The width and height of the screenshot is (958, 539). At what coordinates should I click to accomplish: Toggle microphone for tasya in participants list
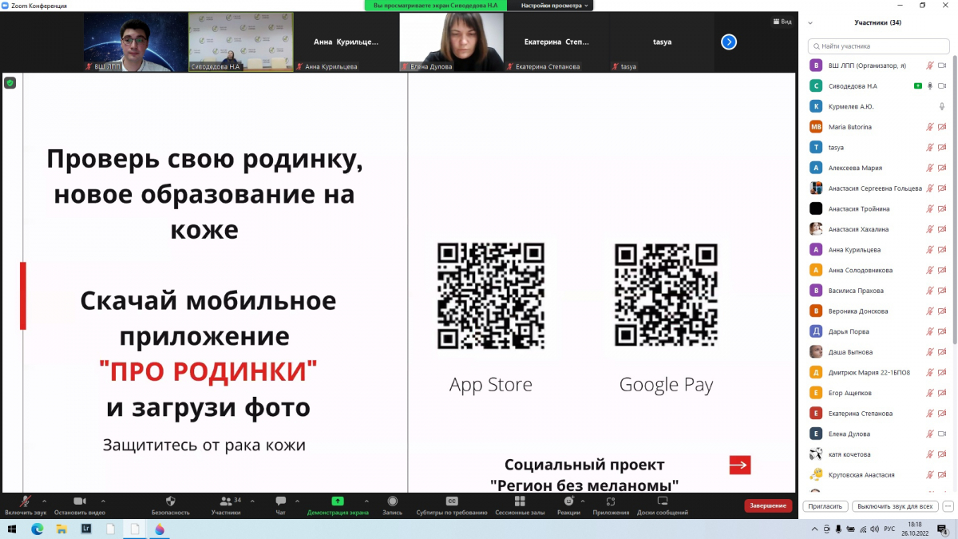929,147
